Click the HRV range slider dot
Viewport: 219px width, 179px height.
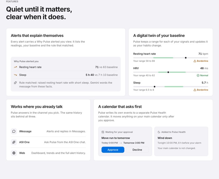click(x=168, y=72)
